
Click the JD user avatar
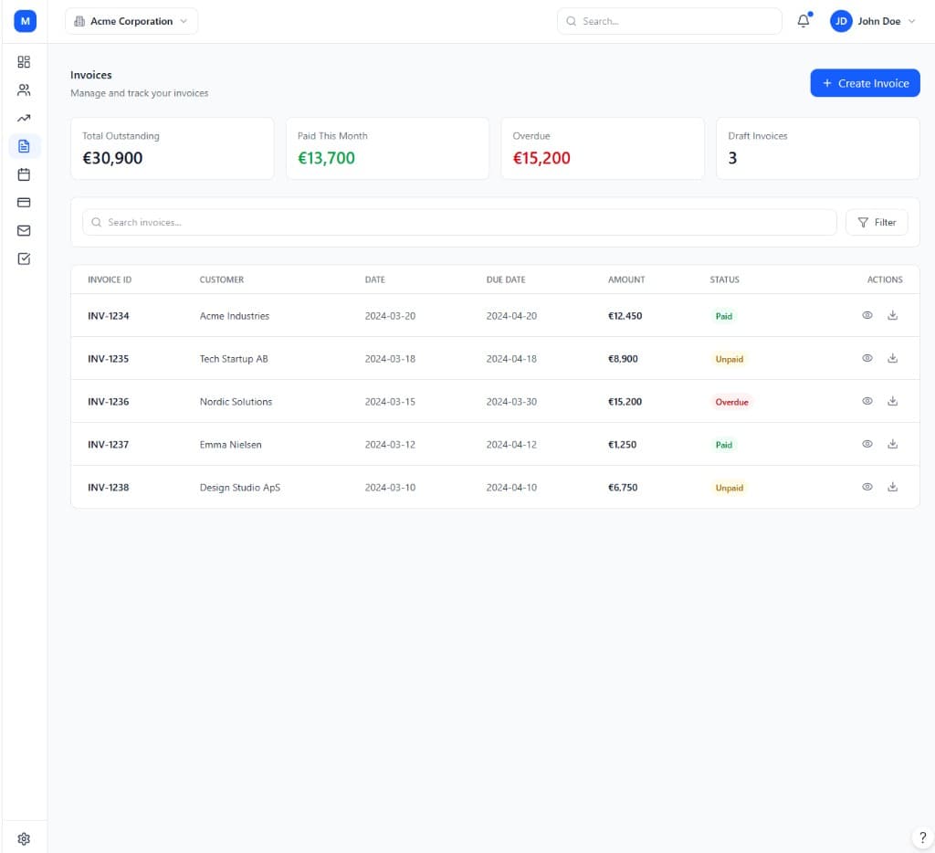[841, 21]
